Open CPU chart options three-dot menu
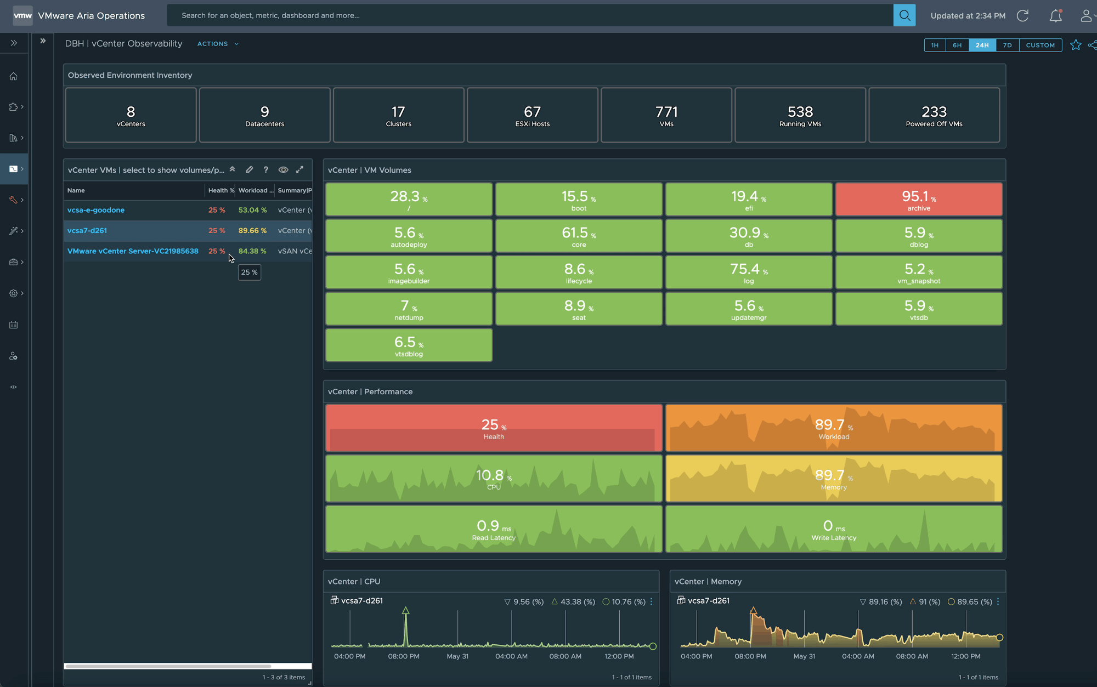Screen dimensions: 1097x687 coord(651,601)
